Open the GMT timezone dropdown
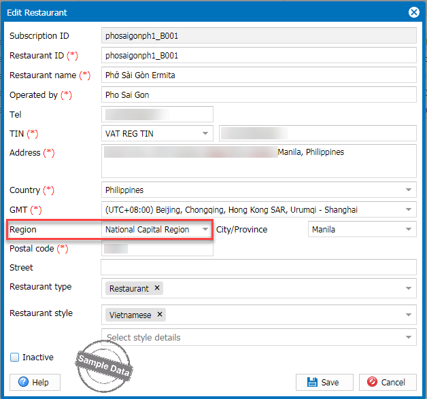This screenshot has width=427, height=399. (x=409, y=210)
